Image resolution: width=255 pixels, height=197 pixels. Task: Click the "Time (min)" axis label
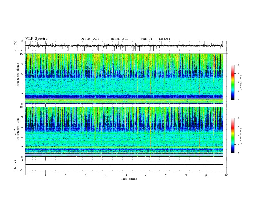click(x=129, y=179)
